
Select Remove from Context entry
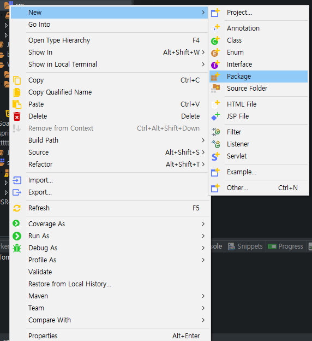click(110, 128)
